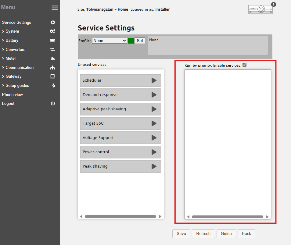Toggle the Enable services checkbox

[x=244, y=65]
